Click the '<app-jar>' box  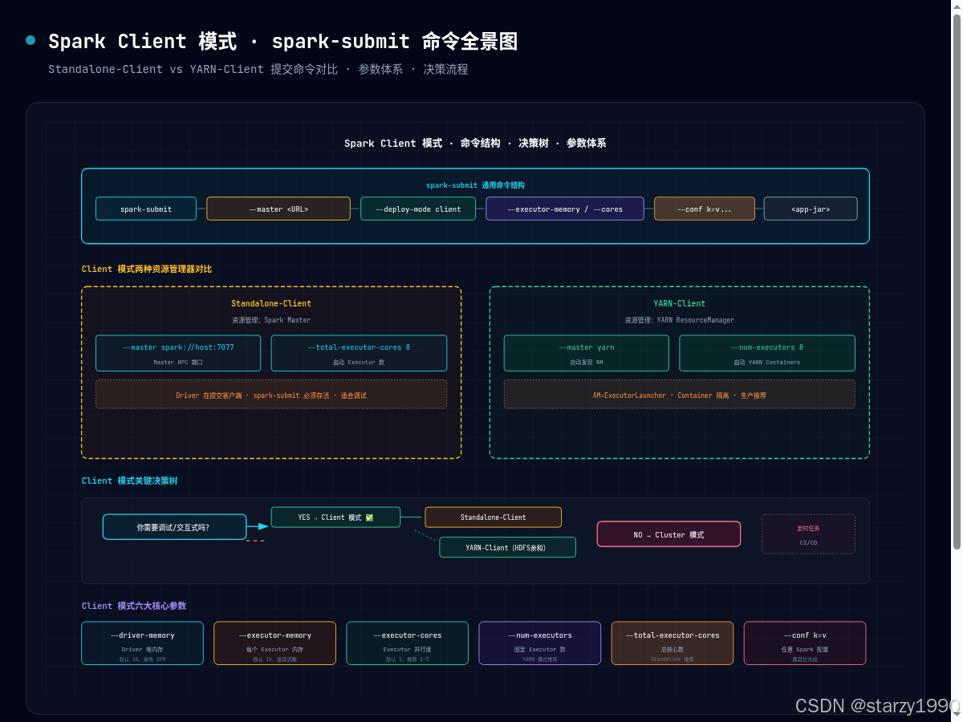pyautogui.click(x=811, y=209)
